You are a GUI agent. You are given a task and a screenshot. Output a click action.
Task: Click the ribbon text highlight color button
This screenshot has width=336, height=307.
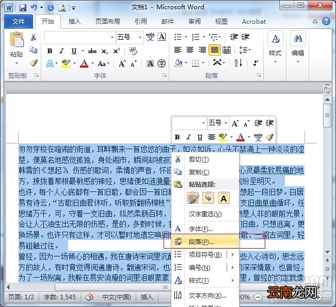click(66, 63)
